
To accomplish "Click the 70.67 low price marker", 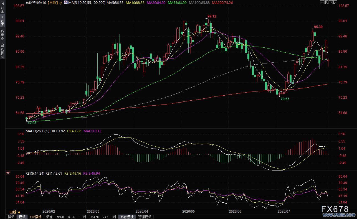I will coord(285,99).
